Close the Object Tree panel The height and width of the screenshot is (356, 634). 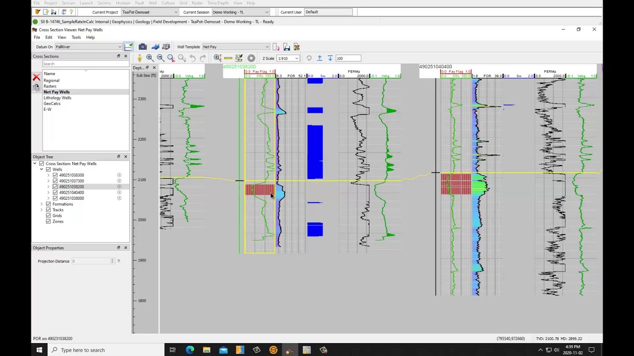pos(125,157)
